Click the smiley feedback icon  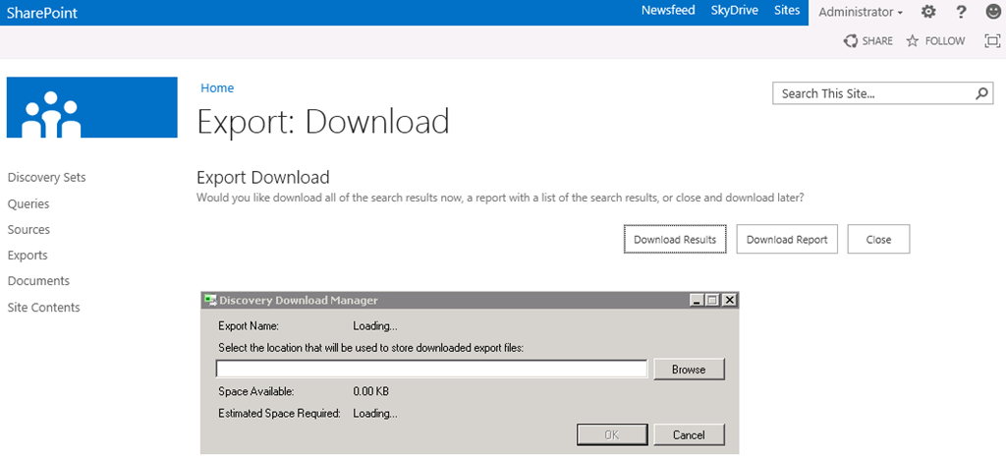[992, 12]
